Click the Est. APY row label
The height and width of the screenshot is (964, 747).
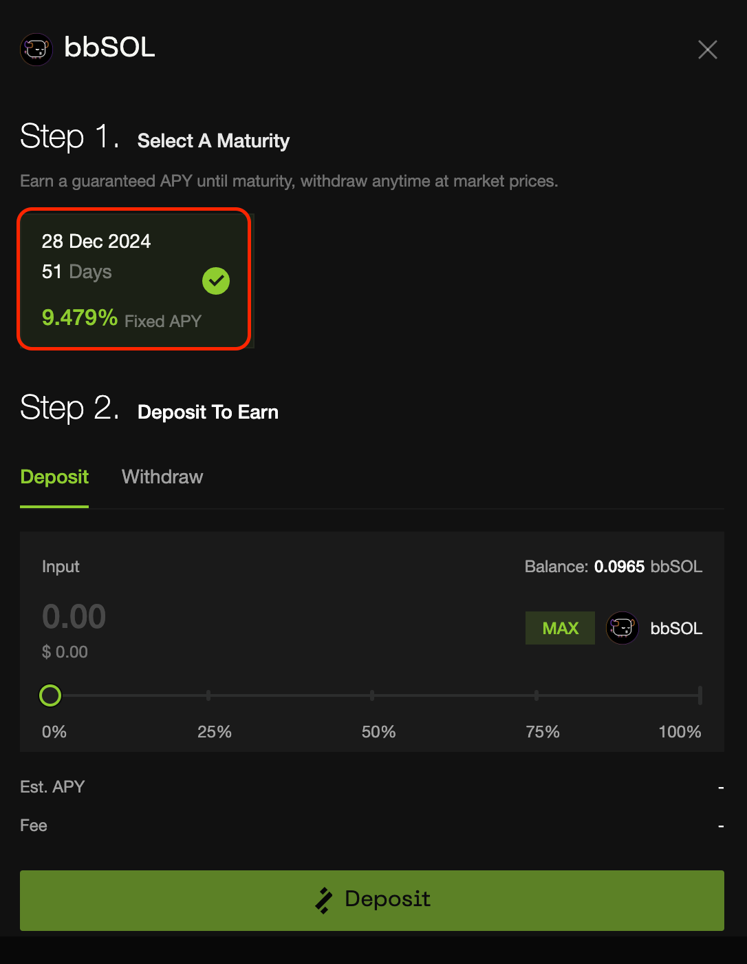(x=52, y=787)
